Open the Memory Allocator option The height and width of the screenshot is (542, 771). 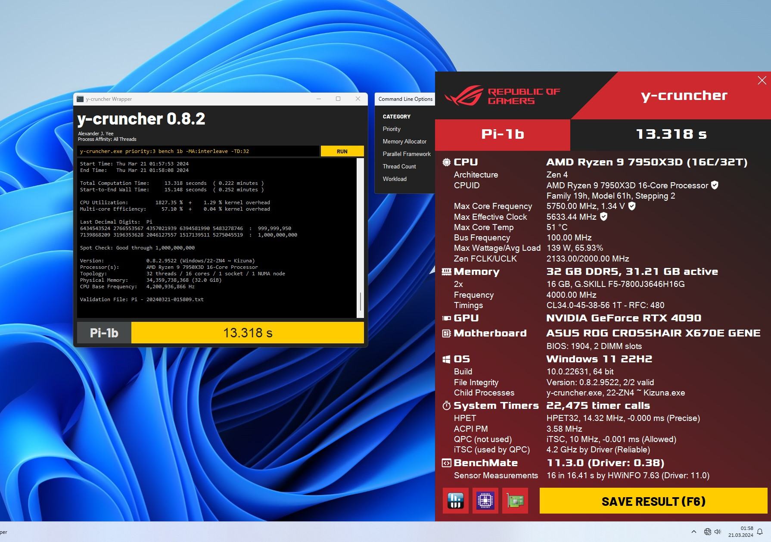click(404, 142)
